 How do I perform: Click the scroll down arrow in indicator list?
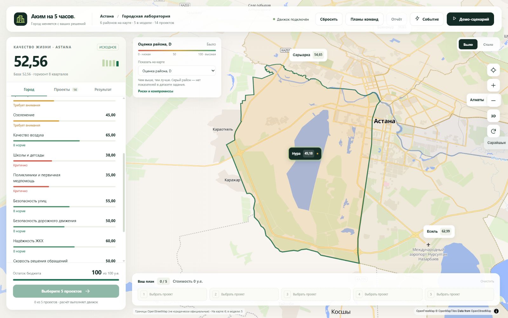click(x=124, y=261)
